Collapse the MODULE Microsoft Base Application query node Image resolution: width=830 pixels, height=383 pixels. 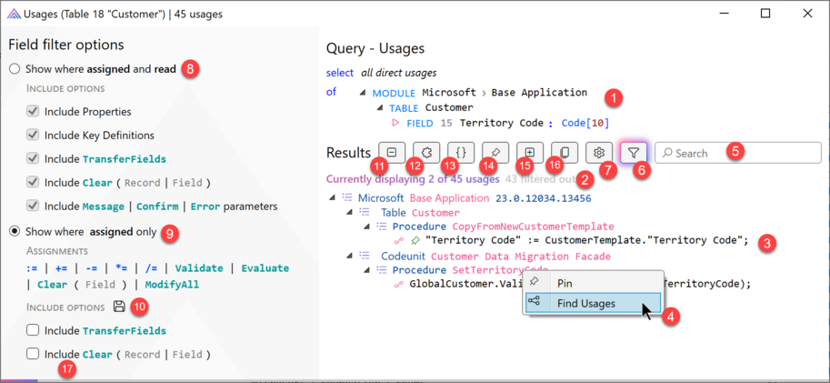[363, 93]
